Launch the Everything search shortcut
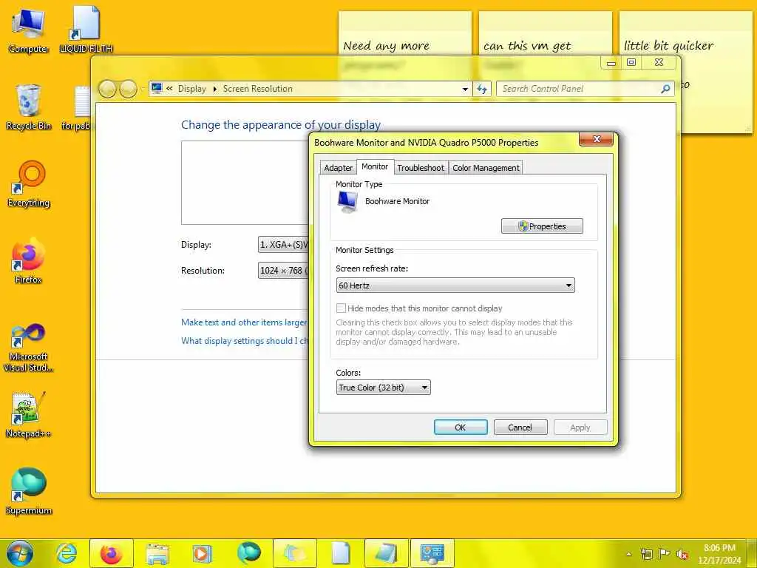The width and height of the screenshot is (757, 568). click(29, 184)
